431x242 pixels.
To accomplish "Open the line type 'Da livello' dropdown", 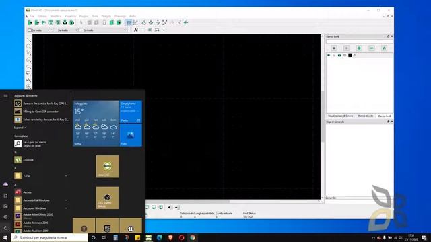I will [103, 30].
